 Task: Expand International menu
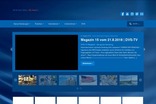click(x=54, y=24)
